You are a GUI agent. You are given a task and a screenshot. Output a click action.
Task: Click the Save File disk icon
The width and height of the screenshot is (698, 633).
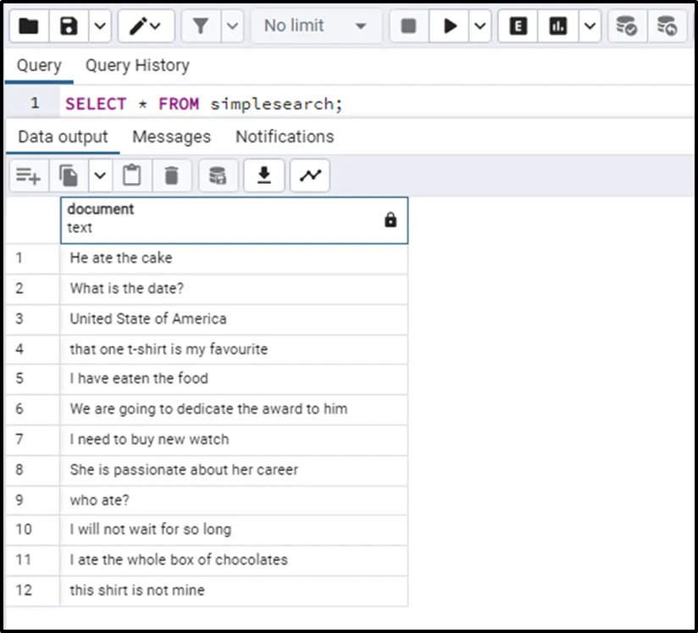click(69, 26)
